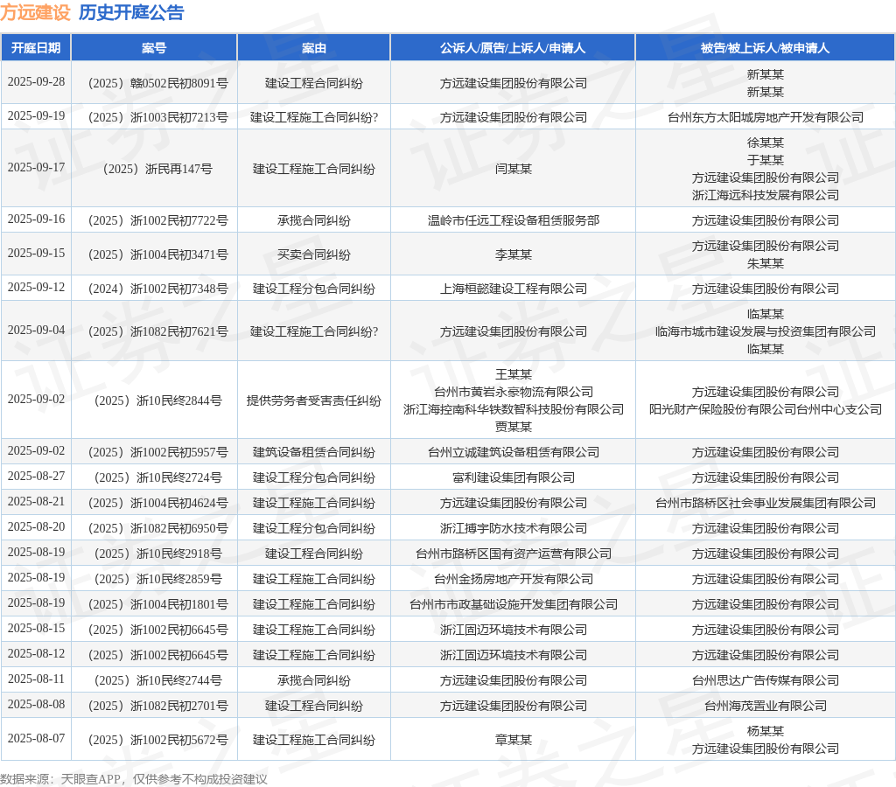Click case number (2025)浙民再147号
The height and width of the screenshot is (787, 896).
tap(157, 169)
